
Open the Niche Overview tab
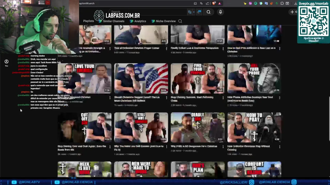163,21
